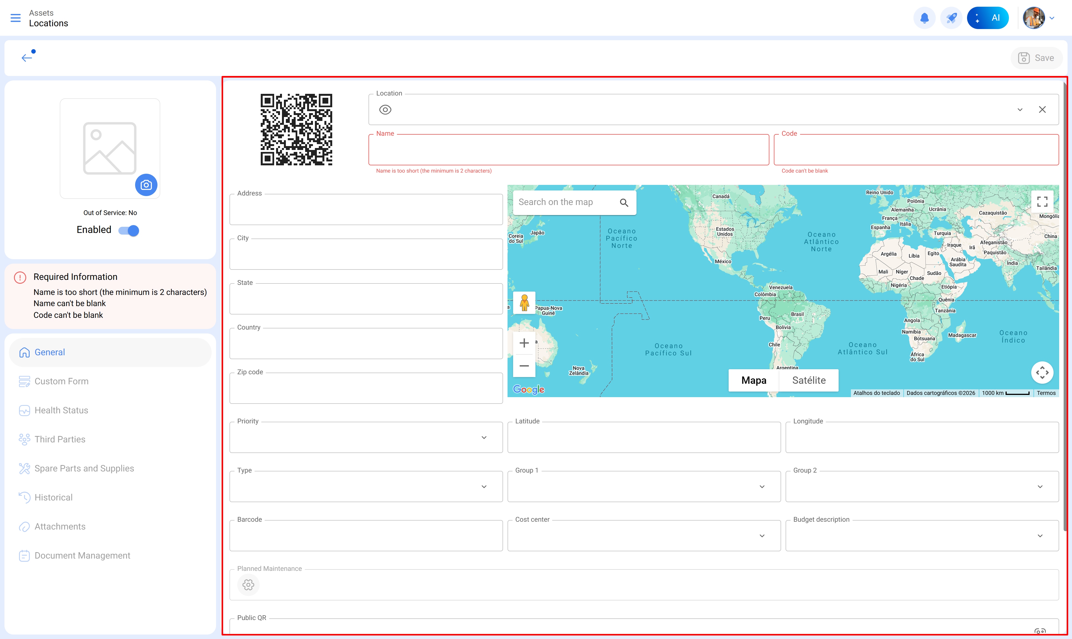The width and height of the screenshot is (1072, 639).
Task: Toggle the Enabled switch off
Action: pyautogui.click(x=129, y=230)
